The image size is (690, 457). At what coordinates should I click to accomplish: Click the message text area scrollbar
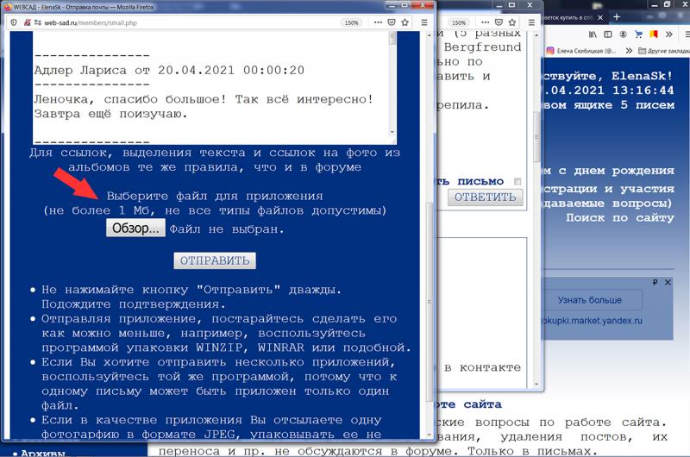[x=392, y=85]
